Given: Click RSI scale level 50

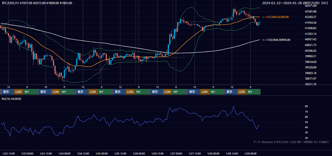Looking at the screenshot, I should [306, 122].
